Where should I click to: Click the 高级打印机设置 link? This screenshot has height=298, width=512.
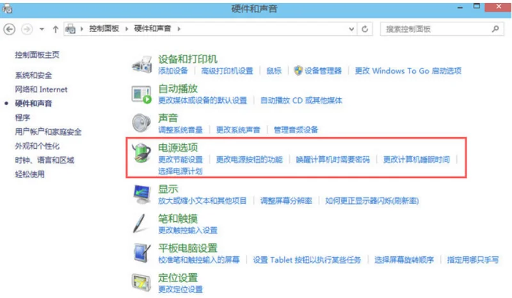click(227, 70)
